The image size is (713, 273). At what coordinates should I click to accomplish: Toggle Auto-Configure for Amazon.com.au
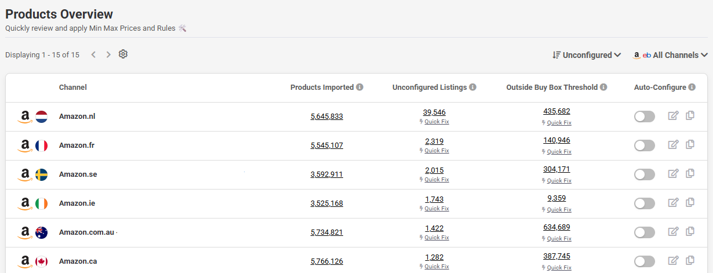tap(644, 232)
